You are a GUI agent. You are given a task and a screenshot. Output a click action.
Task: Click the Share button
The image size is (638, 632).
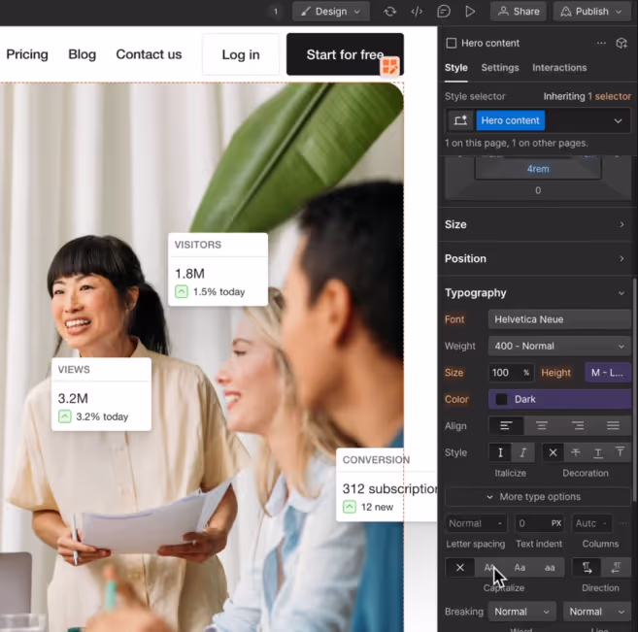click(x=519, y=12)
